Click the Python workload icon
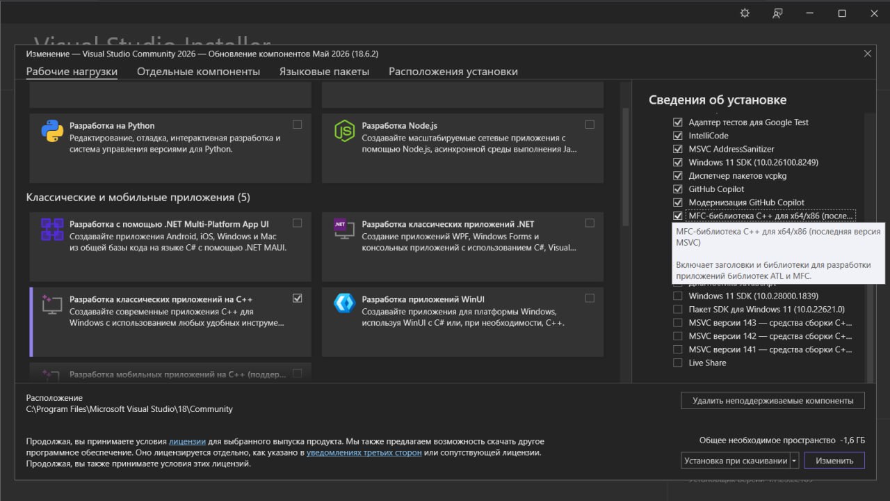This screenshot has height=501, width=890. [52, 131]
